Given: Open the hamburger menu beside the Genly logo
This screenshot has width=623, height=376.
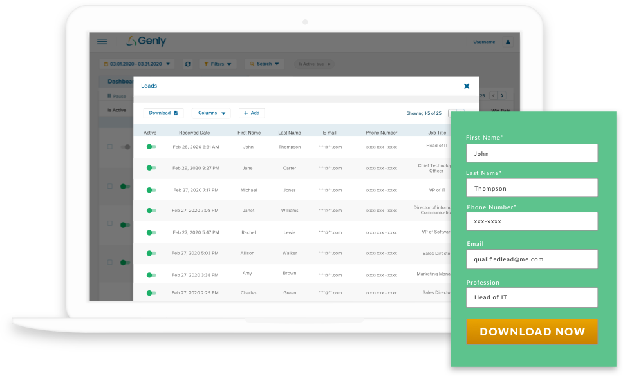Looking at the screenshot, I should pyautogui.click(x=102, y=41).
